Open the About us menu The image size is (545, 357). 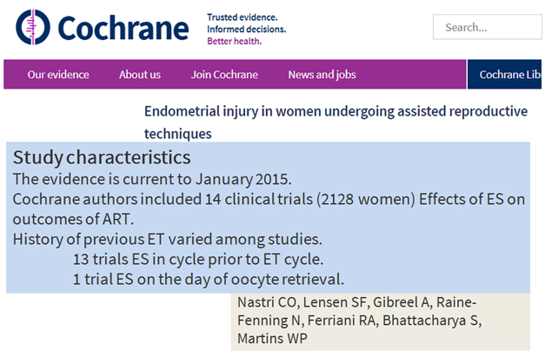(x=140, y=75)
